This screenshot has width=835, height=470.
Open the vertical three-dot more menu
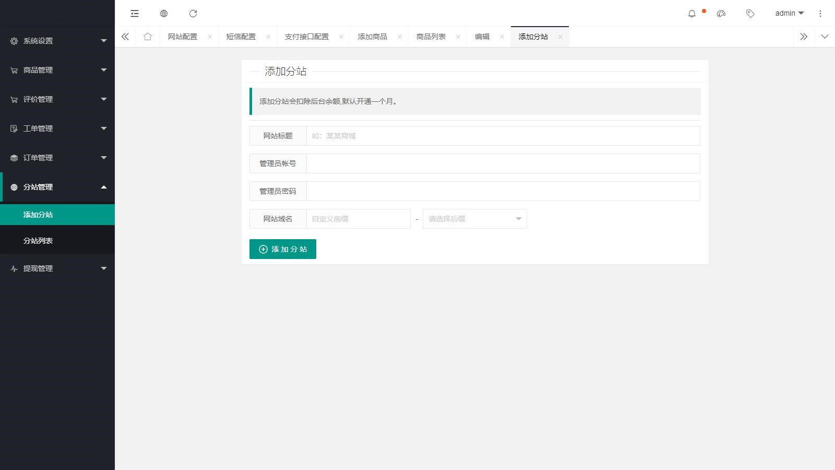coord(820,14)
